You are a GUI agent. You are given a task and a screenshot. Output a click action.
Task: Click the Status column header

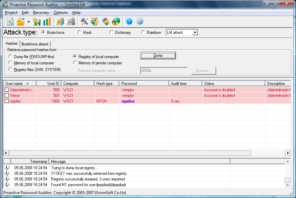(x=233, y=84)
